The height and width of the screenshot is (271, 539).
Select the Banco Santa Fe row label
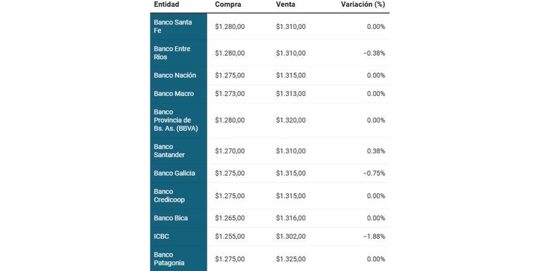click(x=178, y=27)
